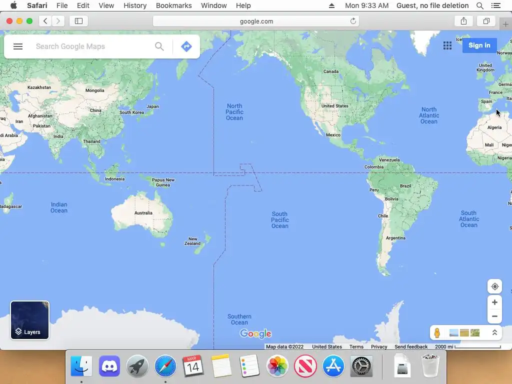The height and width of the screenshot is (384, 512).
Task: Click the New Zealand map label
Action: click(x=192, y=241)
